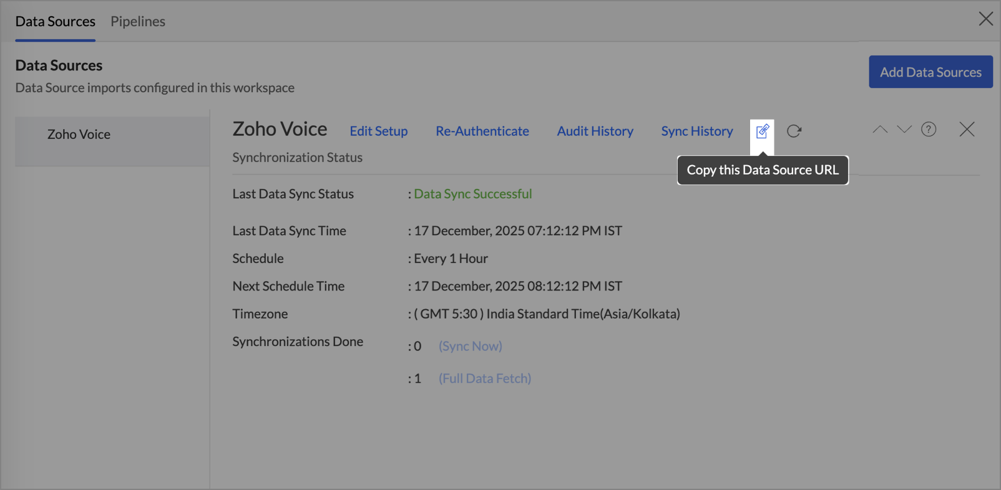Open Edit Setup for Zoho Voice

coord(378,131)
